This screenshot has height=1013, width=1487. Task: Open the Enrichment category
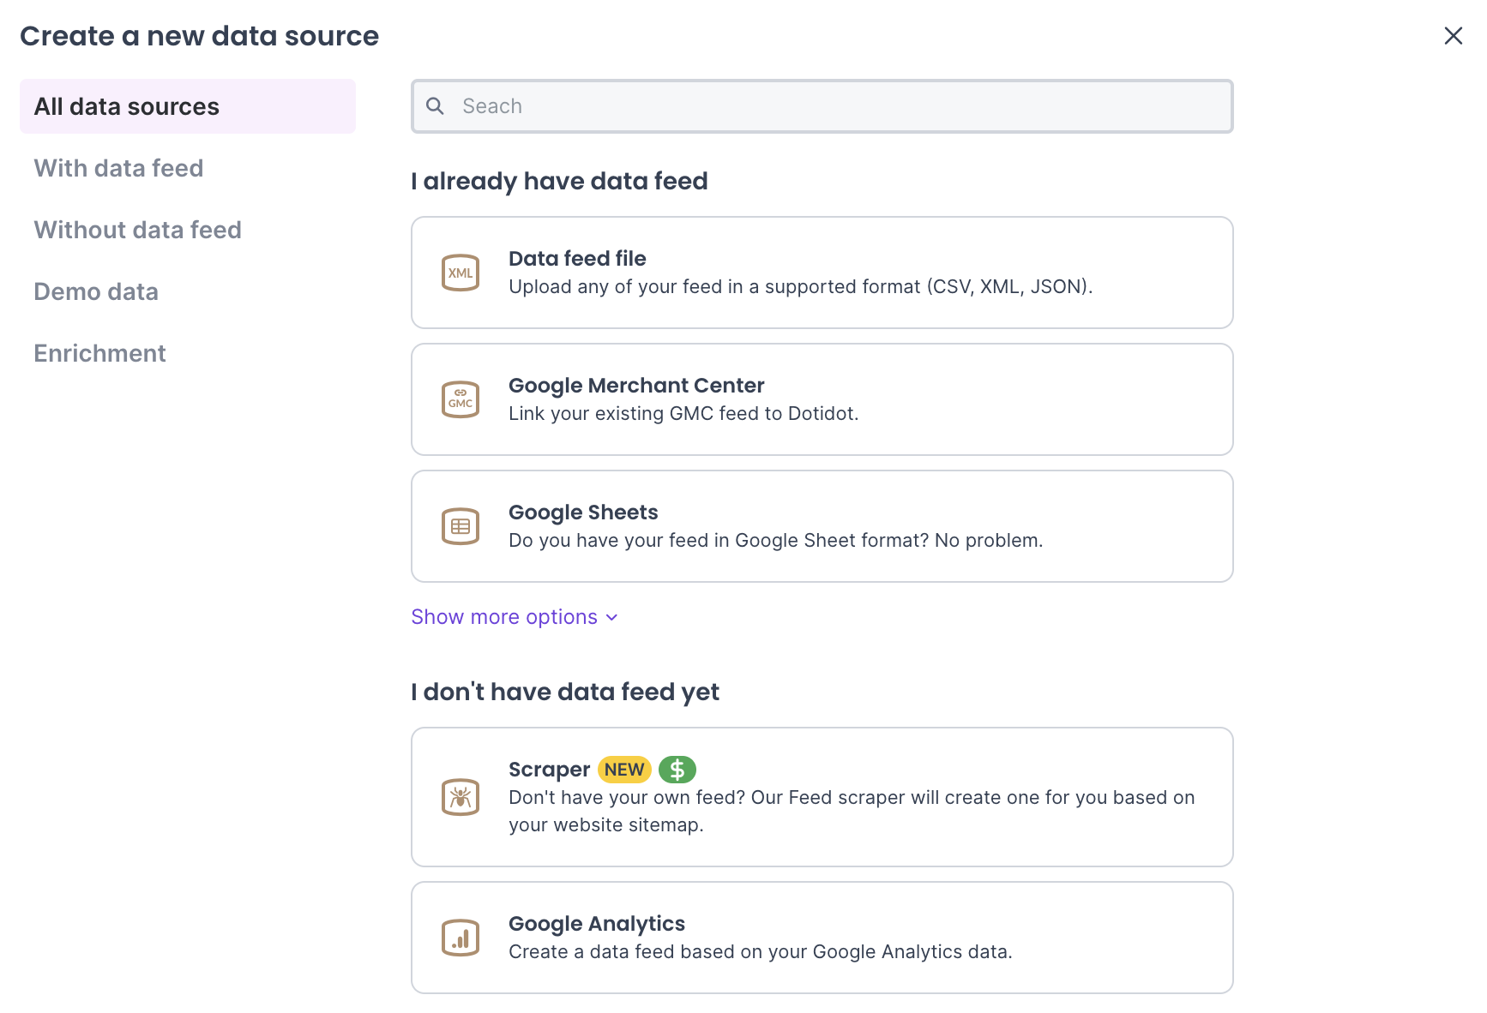coord(99,353)
